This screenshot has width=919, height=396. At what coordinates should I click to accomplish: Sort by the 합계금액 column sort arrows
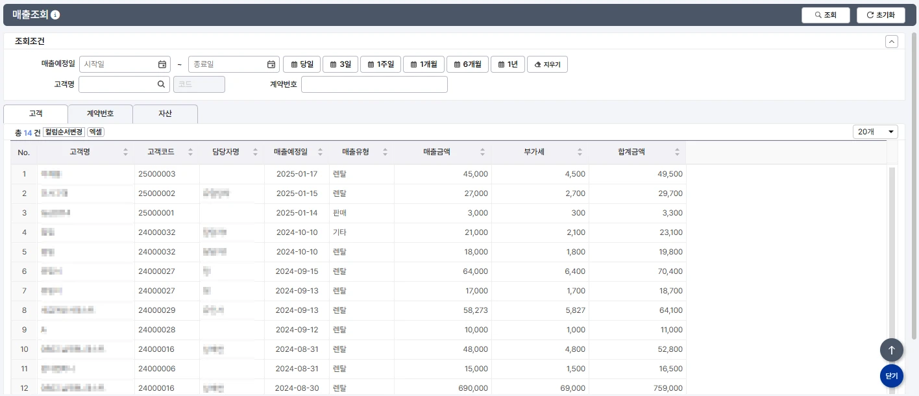point(677,153)
